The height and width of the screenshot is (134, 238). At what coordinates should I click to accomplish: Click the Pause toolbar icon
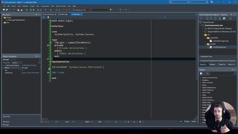[57, 10]
